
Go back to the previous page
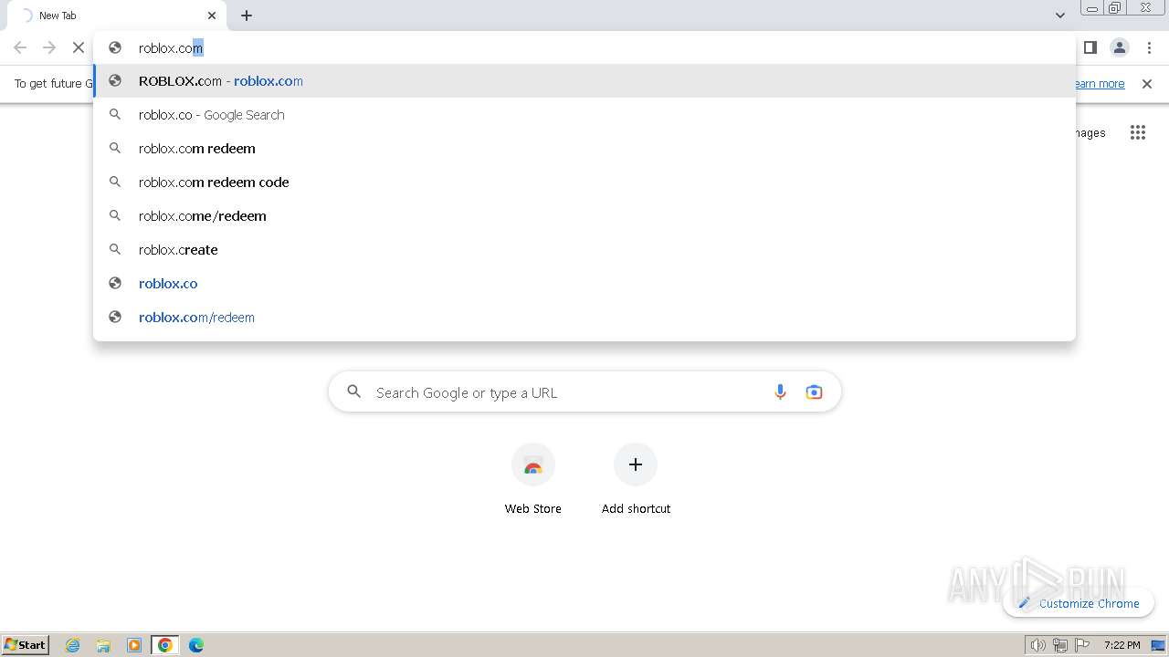(x=20, y=47)
